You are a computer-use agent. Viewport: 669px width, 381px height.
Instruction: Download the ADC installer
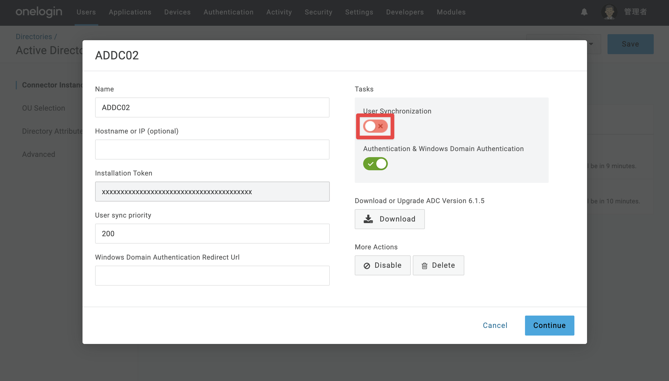(390, 219)
